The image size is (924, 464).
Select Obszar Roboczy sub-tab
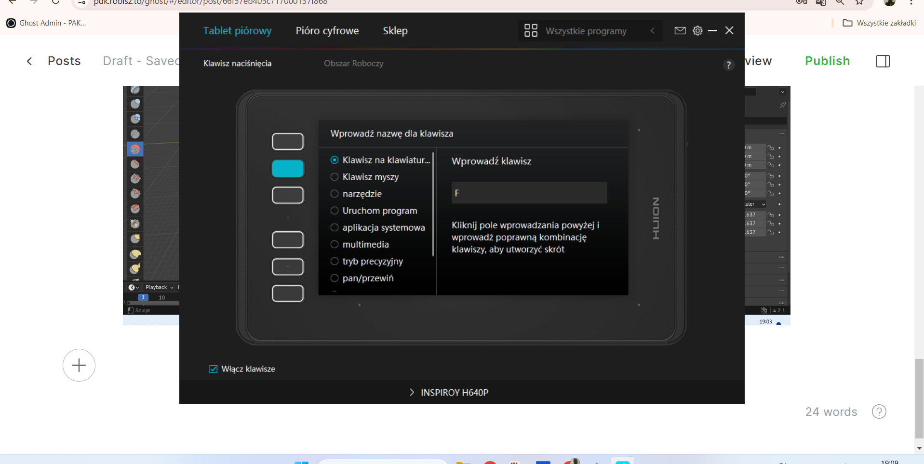[353, 64]
